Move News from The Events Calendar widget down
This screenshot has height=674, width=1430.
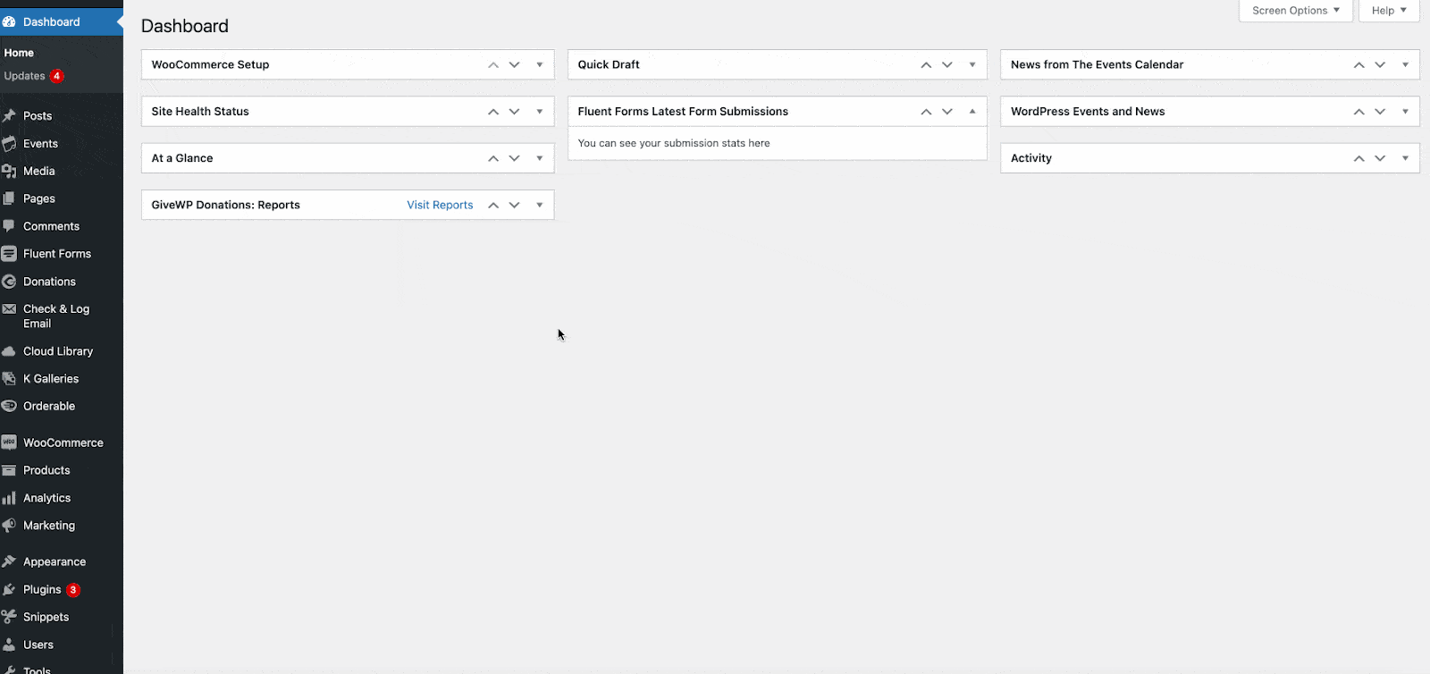[x=1380, y=64]
